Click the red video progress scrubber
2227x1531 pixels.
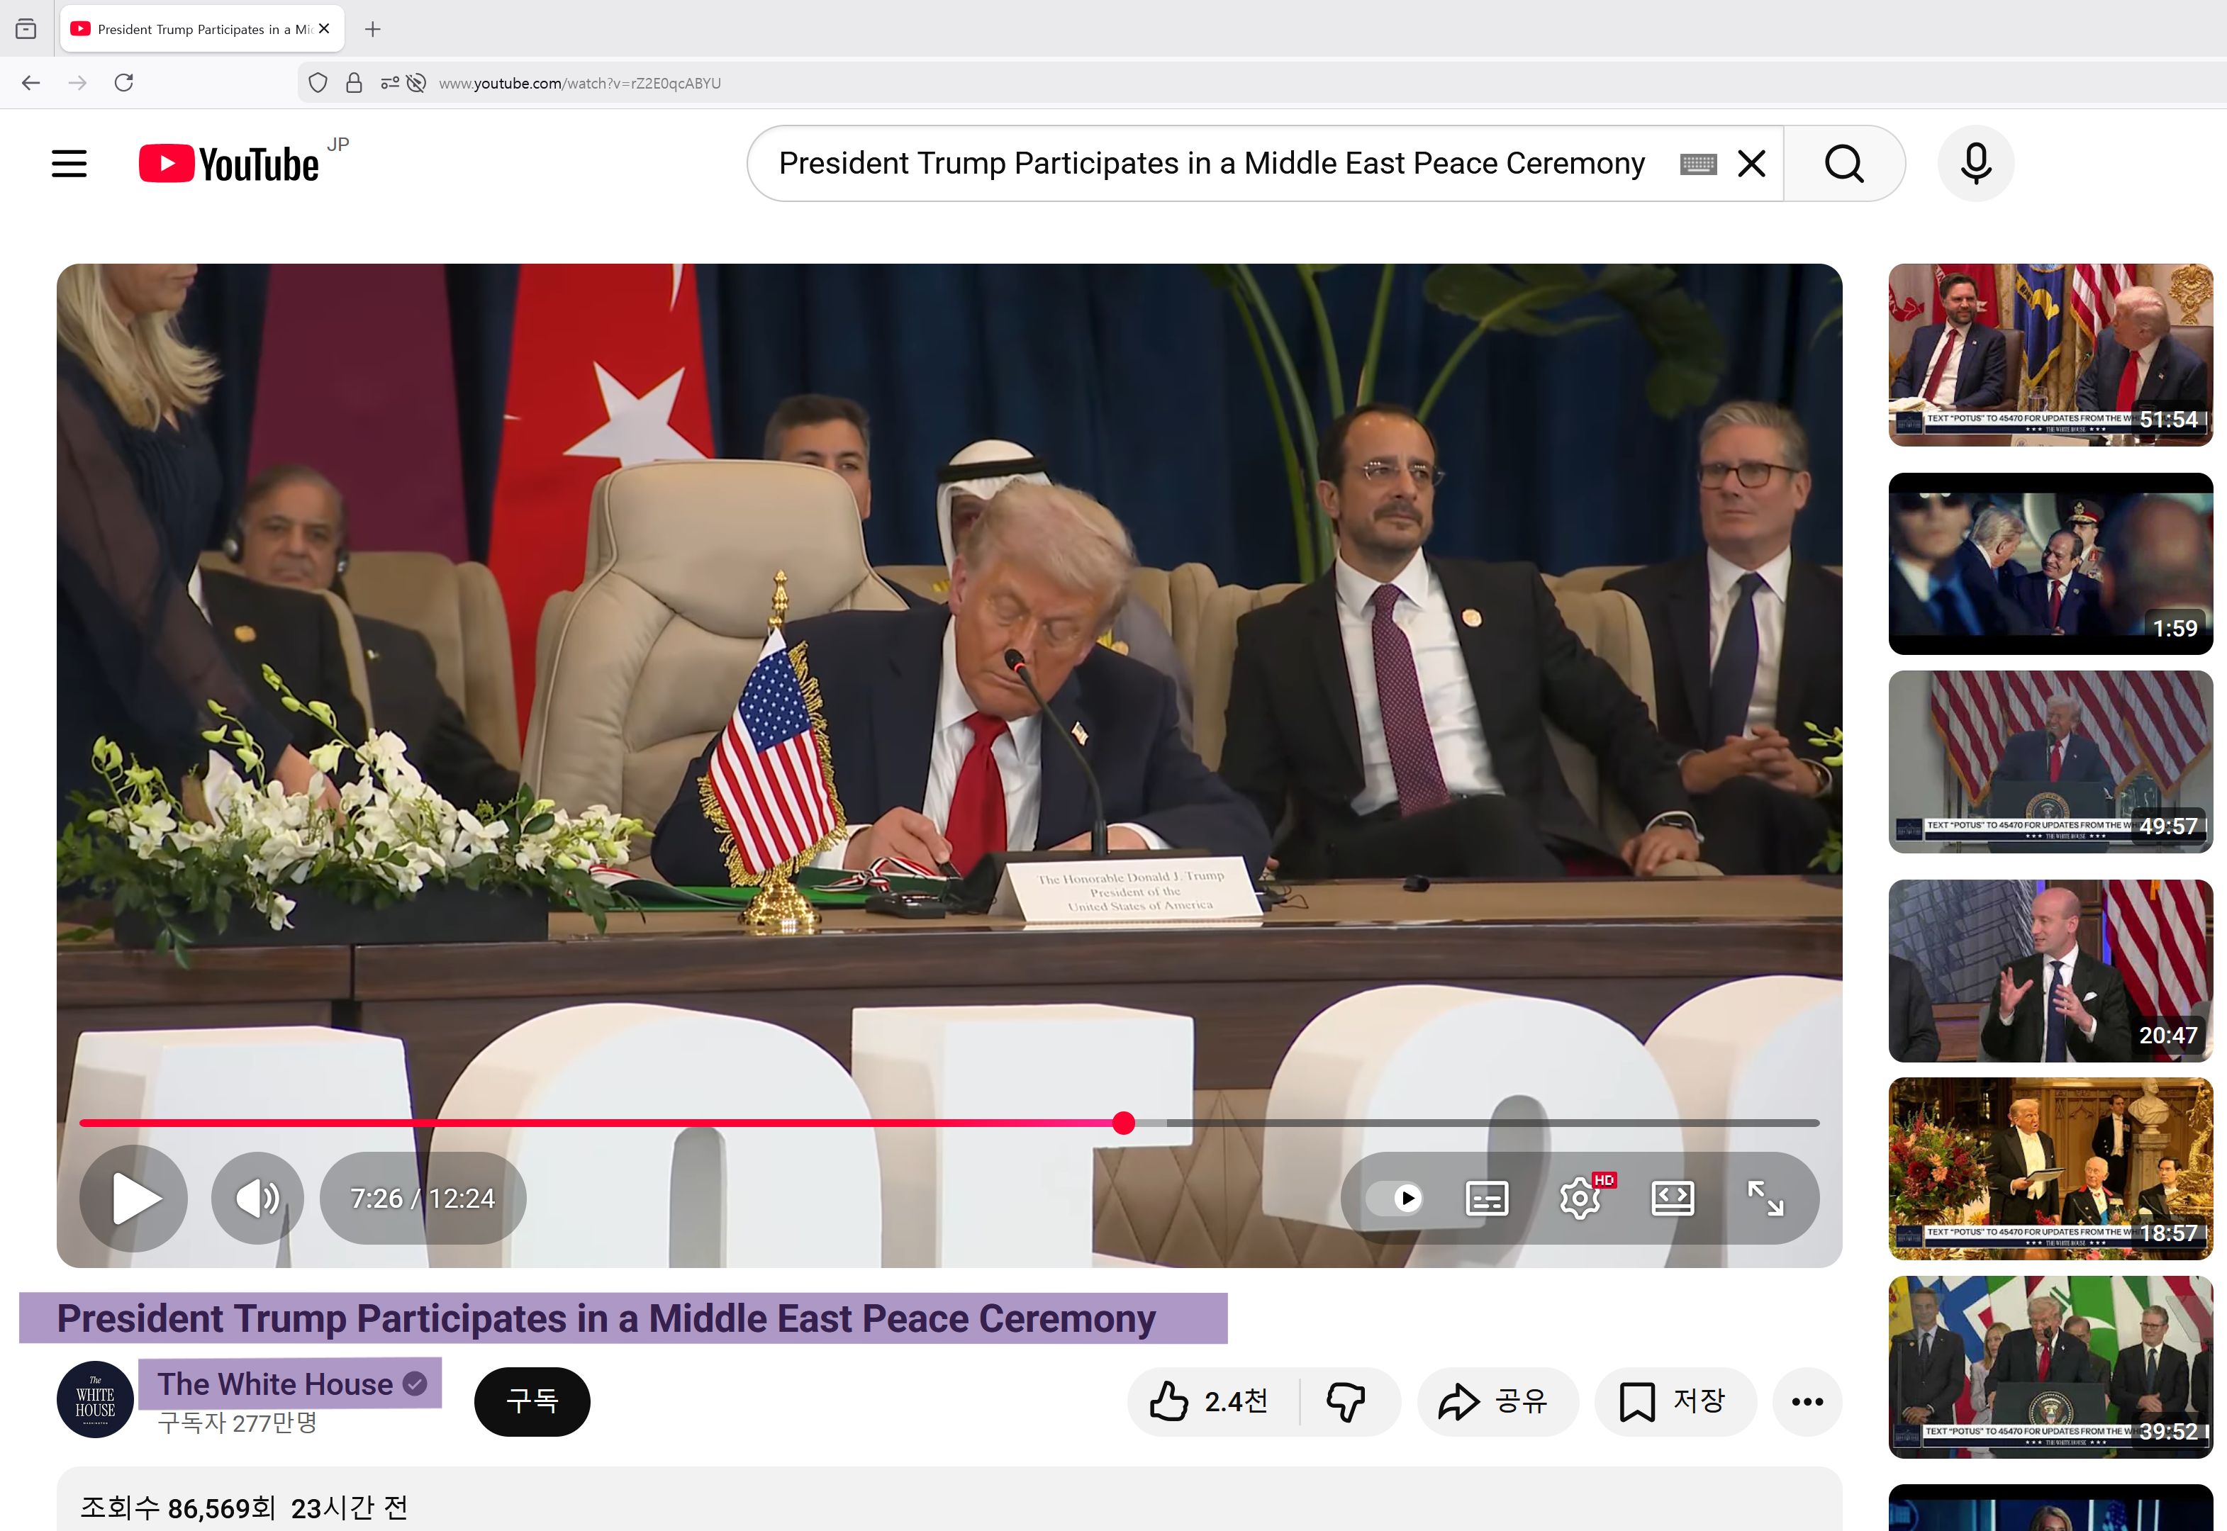1124,1122
